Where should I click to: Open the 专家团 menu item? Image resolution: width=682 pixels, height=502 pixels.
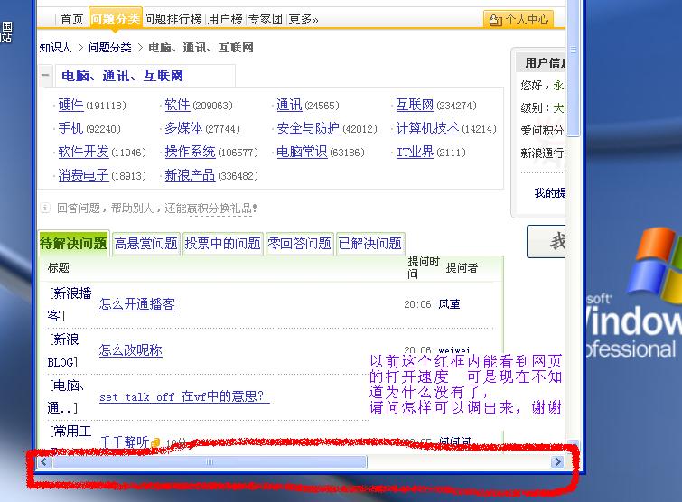[266, 19]
